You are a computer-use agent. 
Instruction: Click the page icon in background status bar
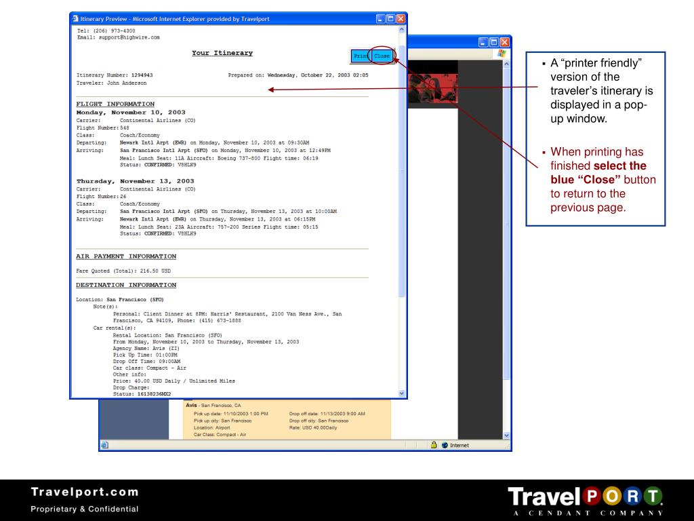(104, 445)
